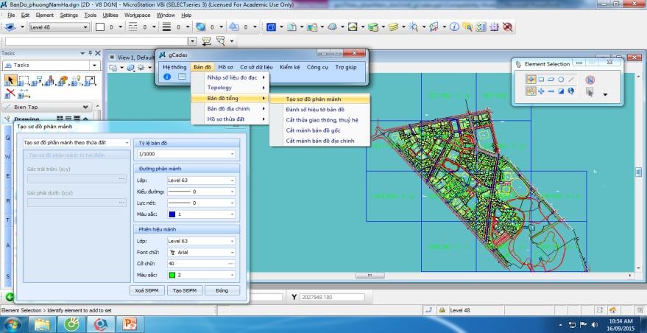Image resolution: width=647 pixels, height=333 pixels.
Task: Click the Block rectangle selection mode icon
Action: pyautogui.click(x=540, y=79)
